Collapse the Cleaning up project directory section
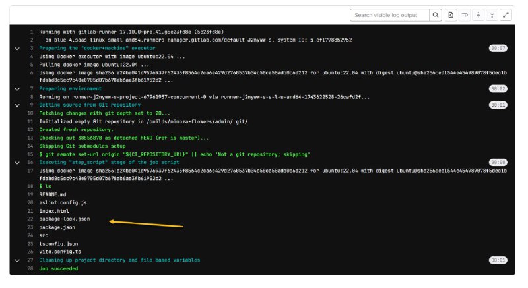The height and width of the screenshot is (288, 528). [17, 260]
